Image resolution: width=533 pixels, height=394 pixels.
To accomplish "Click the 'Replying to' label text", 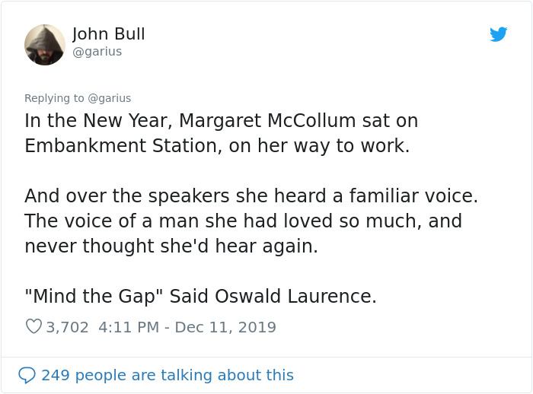I will [54, 98].
